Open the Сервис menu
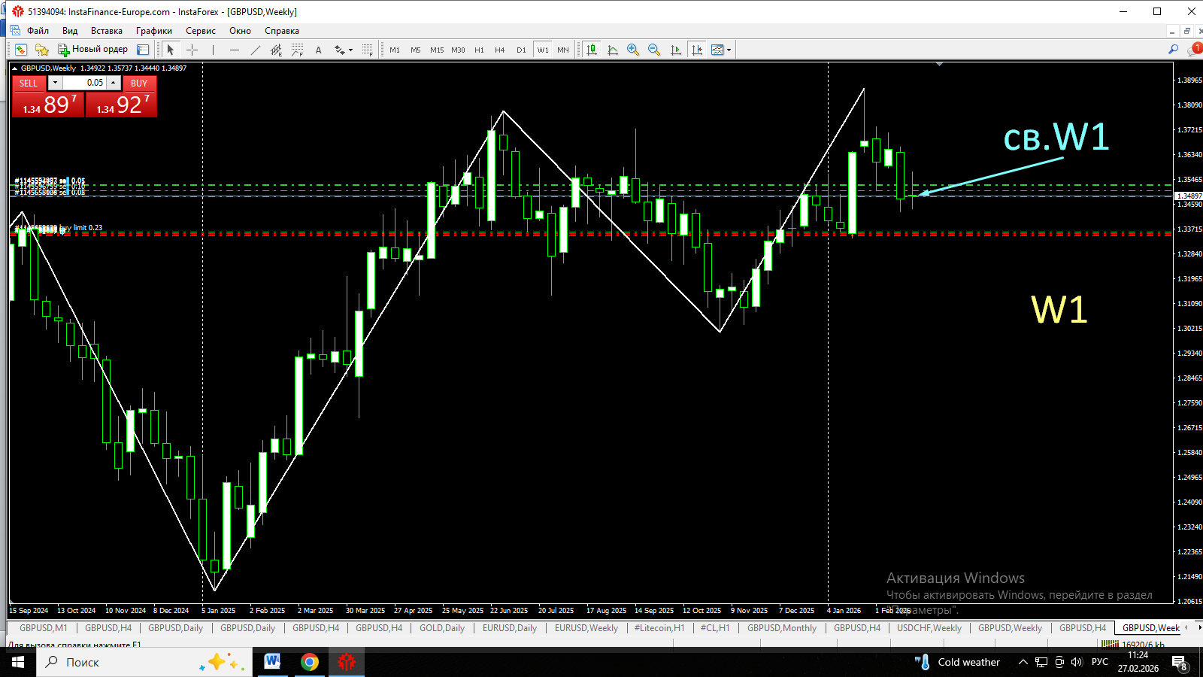Viewport: 1203px width, 677px height. [201, 31]
